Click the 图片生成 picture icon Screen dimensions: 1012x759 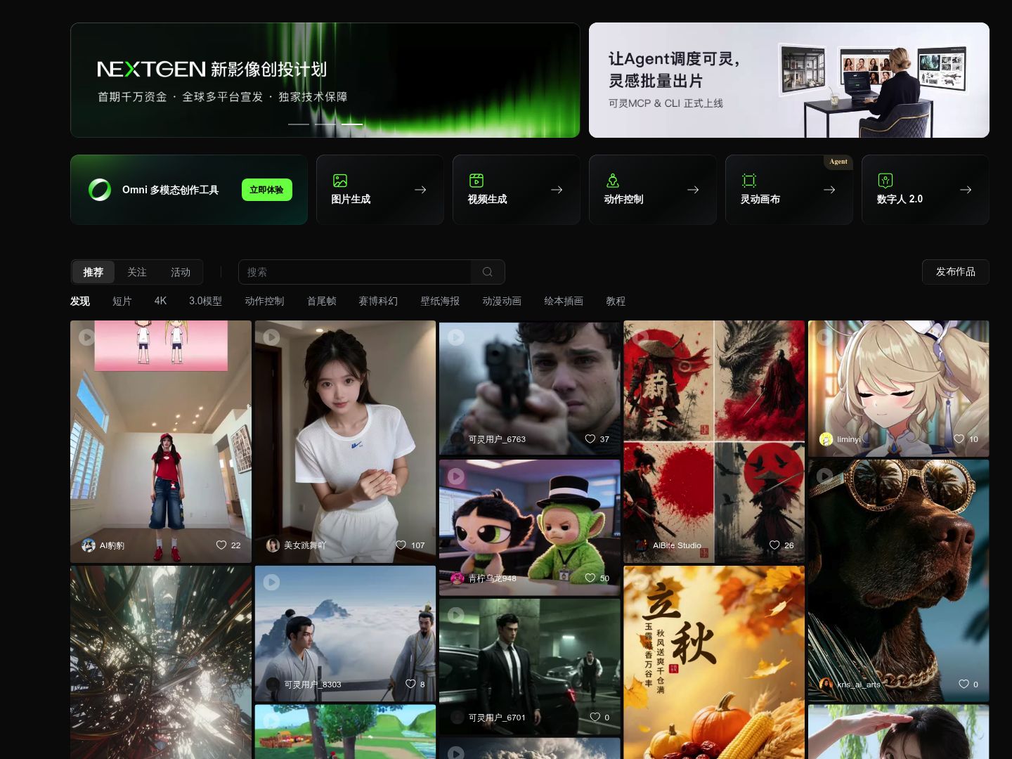(x=340, y=181)
